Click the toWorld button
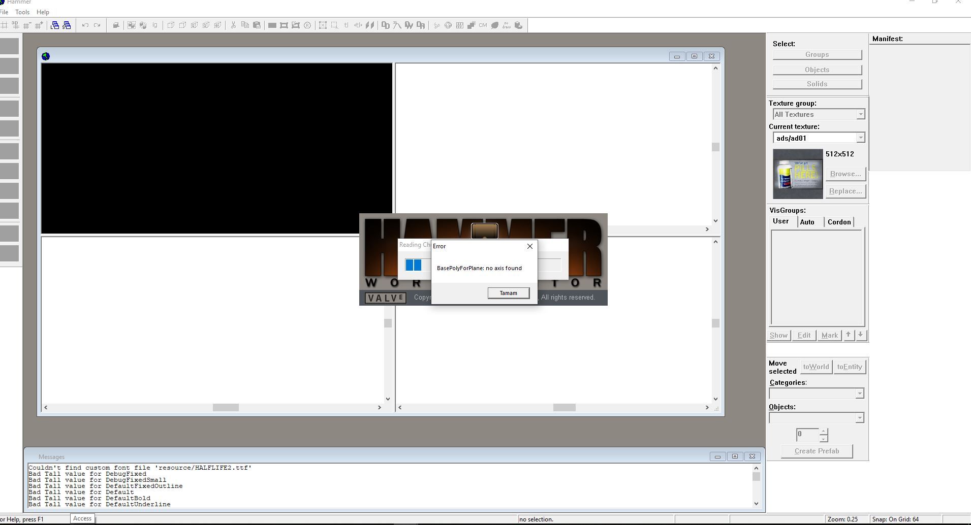 (816, 367)
